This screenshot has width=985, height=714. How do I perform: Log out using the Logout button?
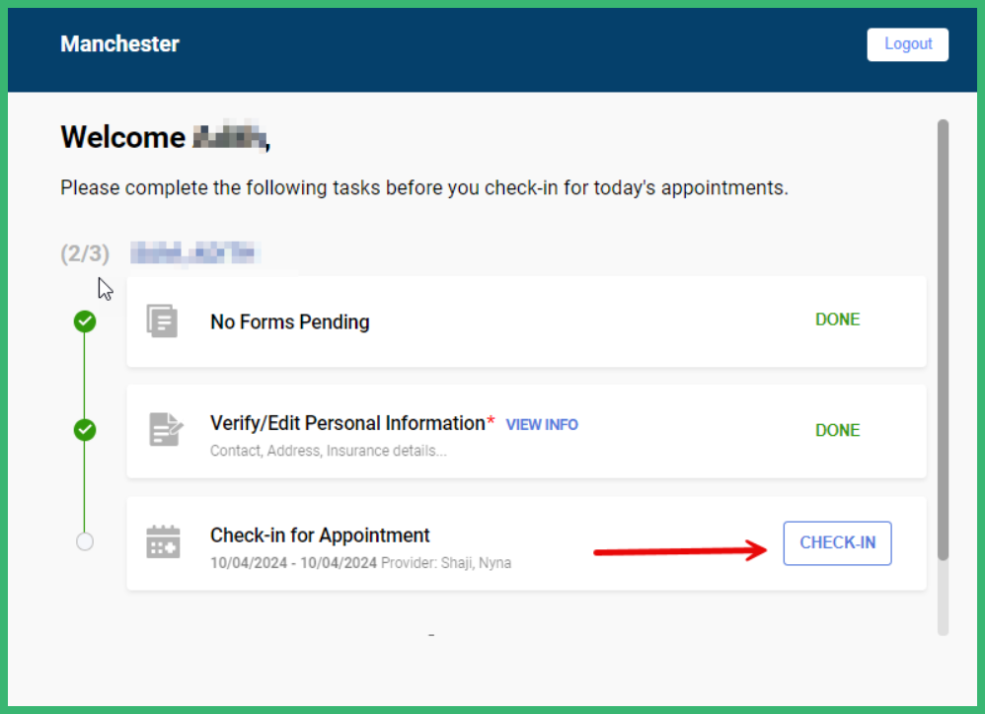coord(908,44)
